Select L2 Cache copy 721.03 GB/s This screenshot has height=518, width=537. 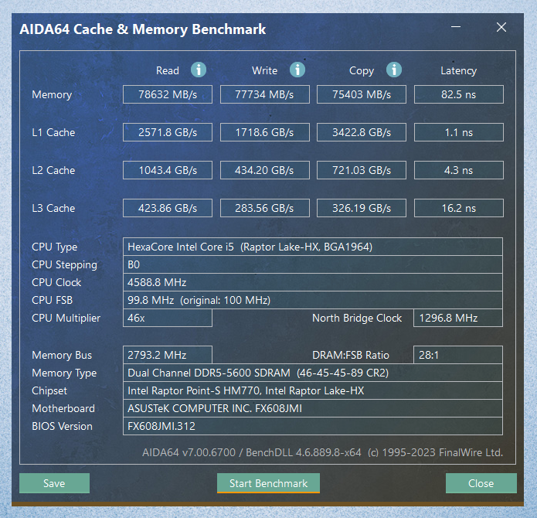pyautogui.click(x=362, y=170)
